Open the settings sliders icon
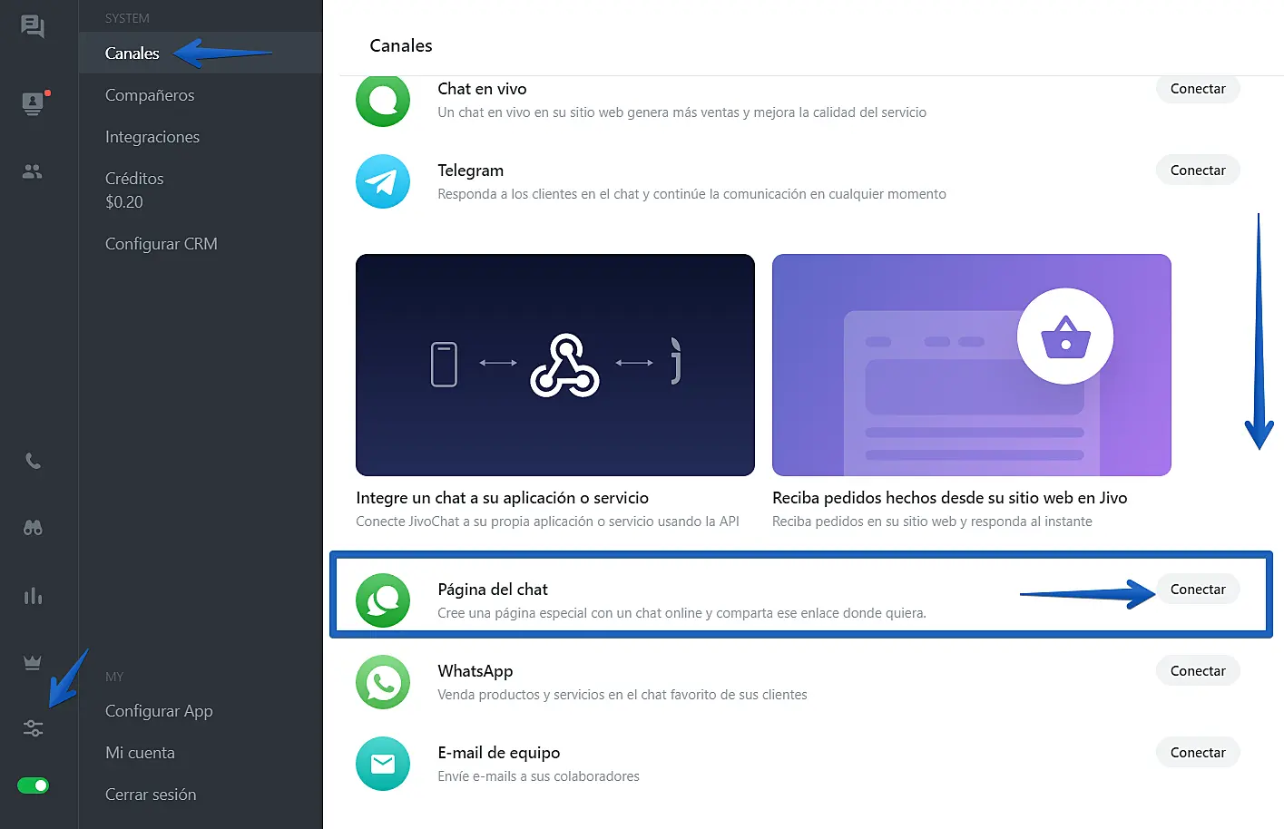The width and height of the screenshot is (1284, 829). [33, 728]
